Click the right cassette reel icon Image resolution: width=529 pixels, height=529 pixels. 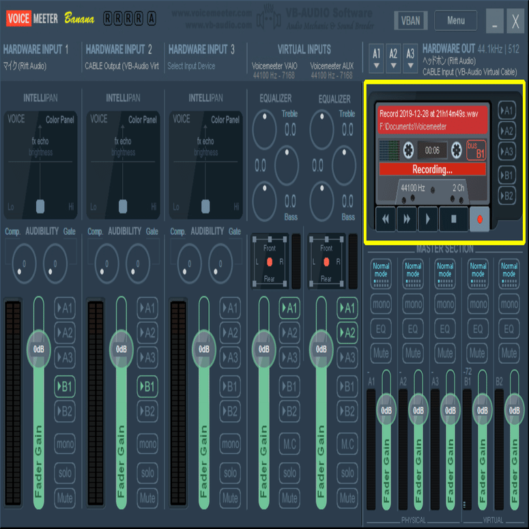pos(457,149)
